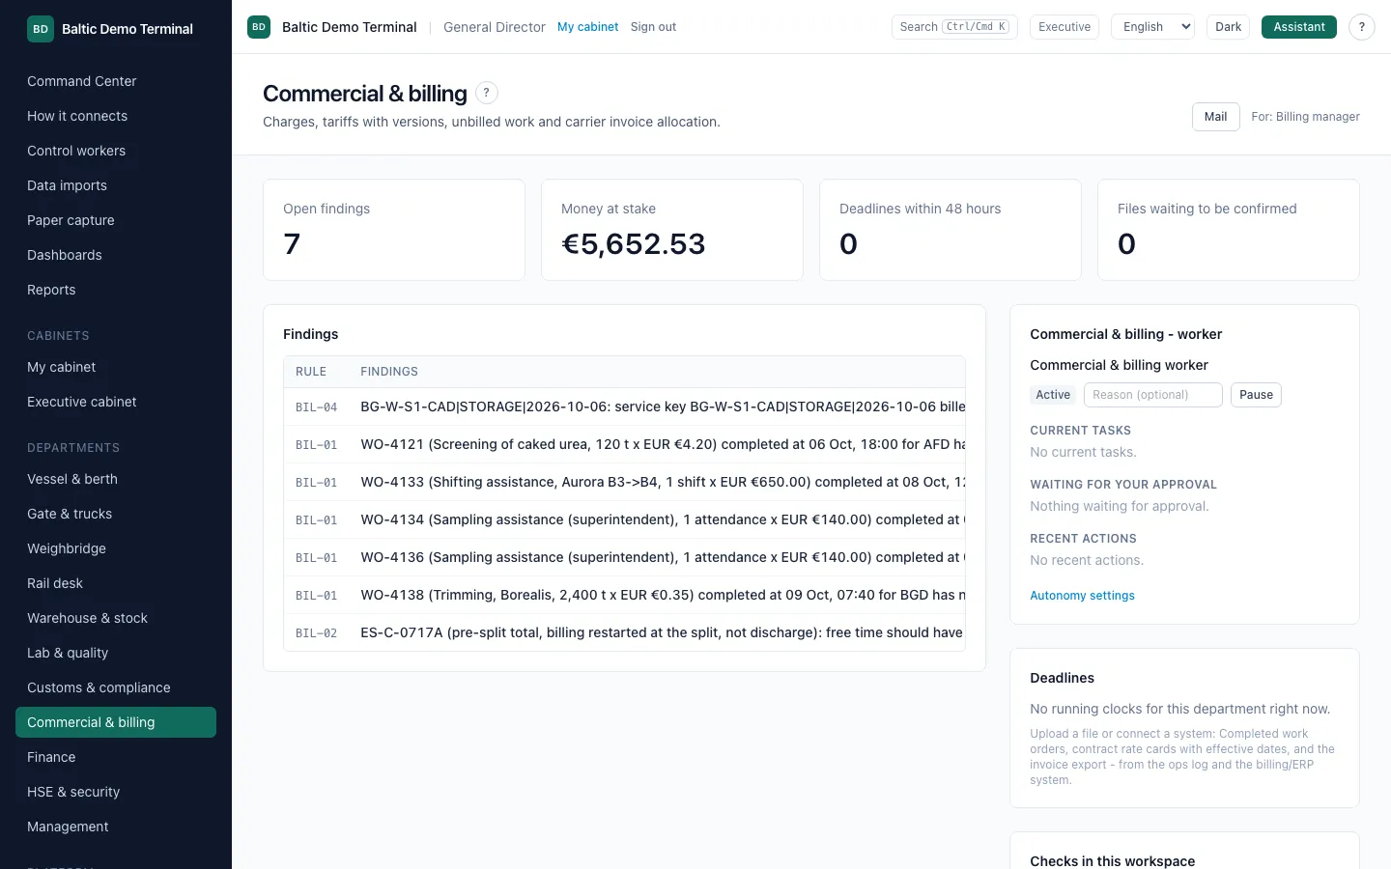Select finding WO-4121 Screening of caked urea

pyautogui.click(x=624, y=444)
